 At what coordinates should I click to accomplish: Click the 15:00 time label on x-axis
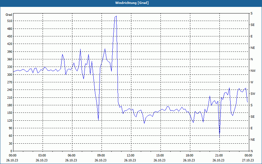[x=159, y=155]
